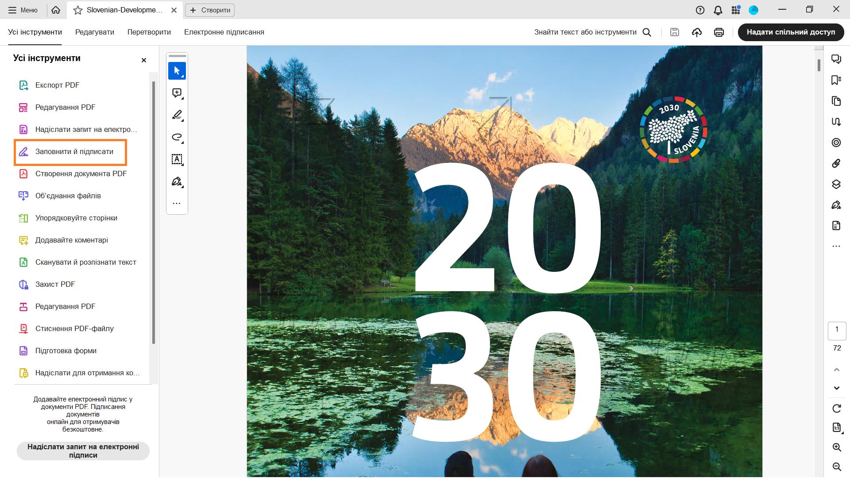Pick the freehand draw tool

[177, 137]
